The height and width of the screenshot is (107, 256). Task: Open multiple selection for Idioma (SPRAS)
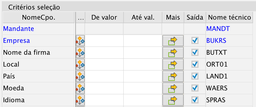173,100
